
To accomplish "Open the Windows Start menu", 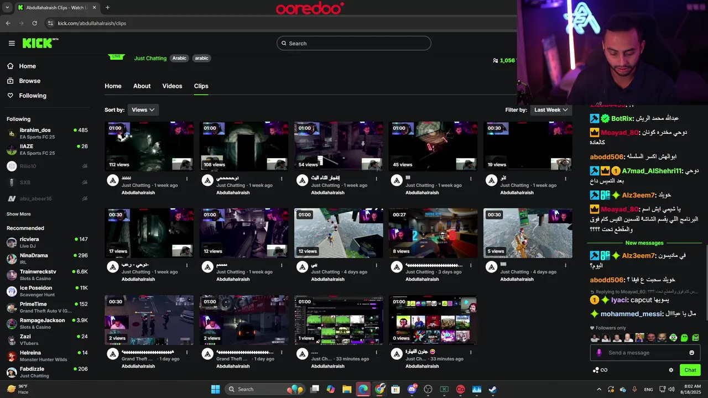I will pos(215,389).
